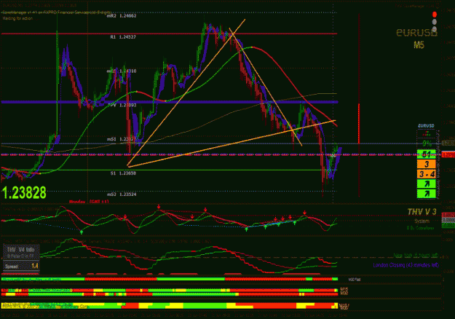Click the 'THV V 3' system title
The height and width of the screenshot is (319, 455).
[x=422, y=212]
